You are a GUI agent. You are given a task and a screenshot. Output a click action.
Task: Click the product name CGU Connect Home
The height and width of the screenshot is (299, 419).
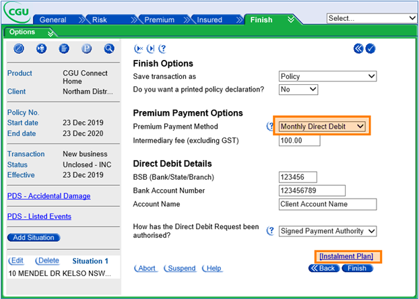[86, 77]
